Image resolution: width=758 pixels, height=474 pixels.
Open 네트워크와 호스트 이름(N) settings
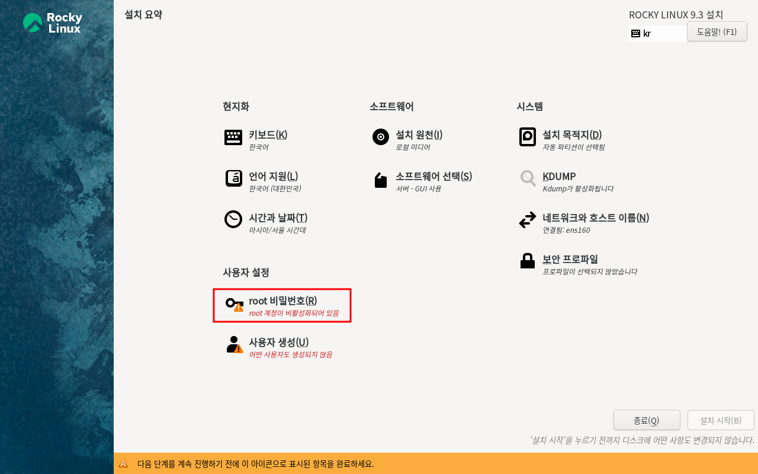596,217
